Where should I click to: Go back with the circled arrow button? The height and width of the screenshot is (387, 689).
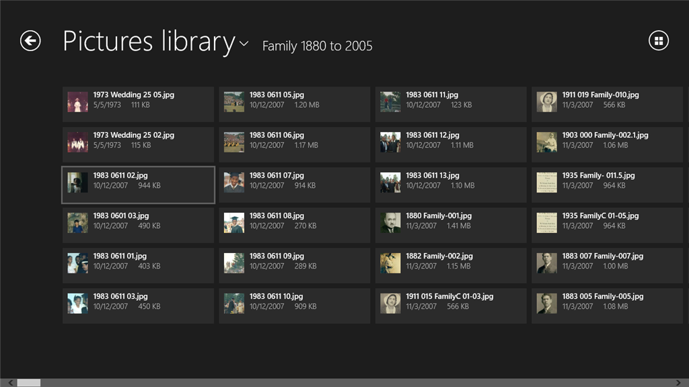coord(30,41)
